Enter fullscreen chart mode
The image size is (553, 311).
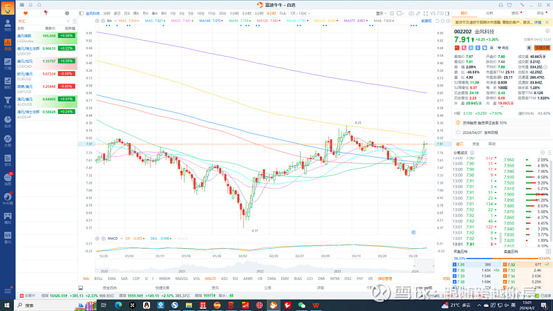pos(426,13)
